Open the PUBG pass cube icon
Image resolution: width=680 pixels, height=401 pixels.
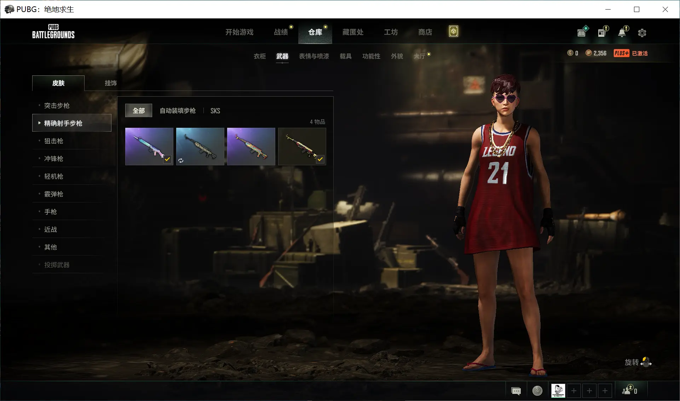click(453, 31)
